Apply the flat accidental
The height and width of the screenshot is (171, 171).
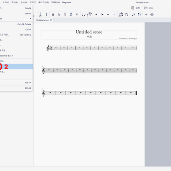59,14
